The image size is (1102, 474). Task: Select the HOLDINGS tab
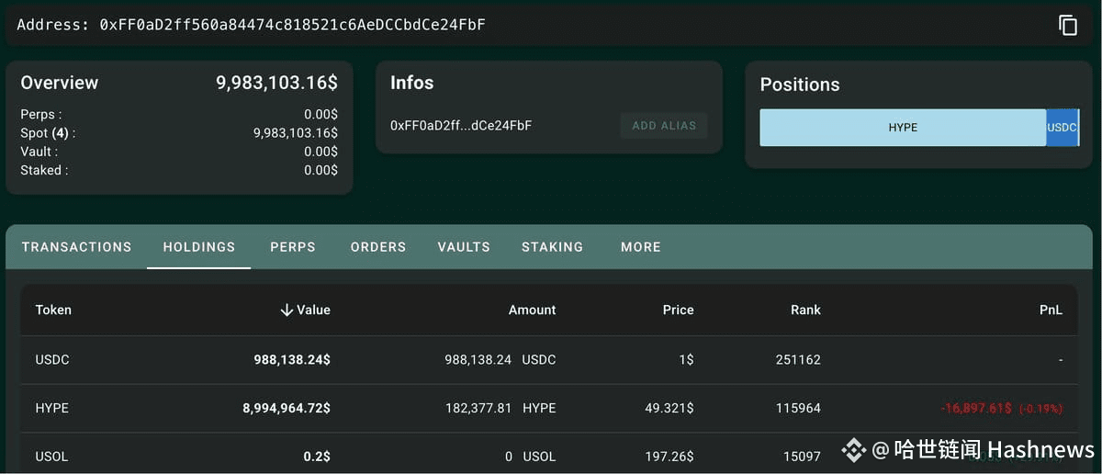click(199, 247)
